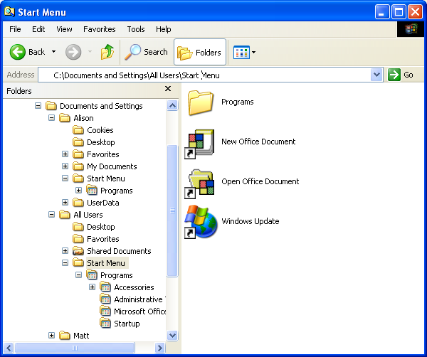Open the Tools menu

pos(136,29)
